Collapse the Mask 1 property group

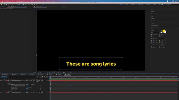[x=9, y=84]
